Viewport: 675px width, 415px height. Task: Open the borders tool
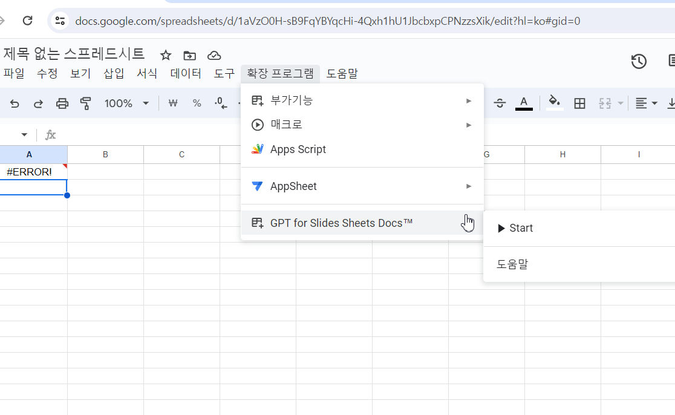pos(579,103)
